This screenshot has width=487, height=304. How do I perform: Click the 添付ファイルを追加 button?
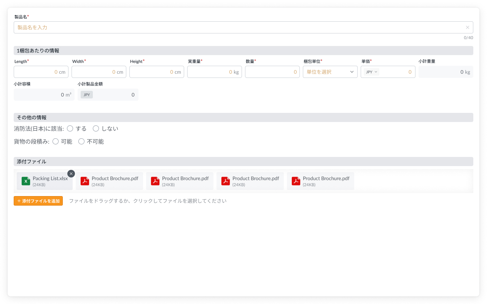(38, 201)
